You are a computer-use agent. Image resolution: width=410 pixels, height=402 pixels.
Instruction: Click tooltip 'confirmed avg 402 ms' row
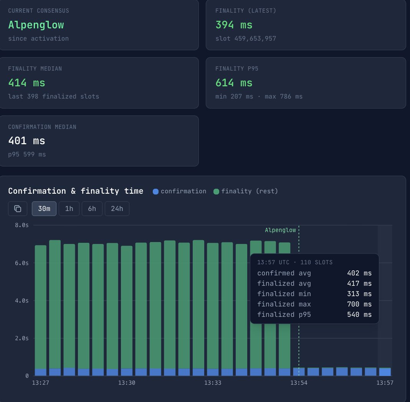pos(314,273)
